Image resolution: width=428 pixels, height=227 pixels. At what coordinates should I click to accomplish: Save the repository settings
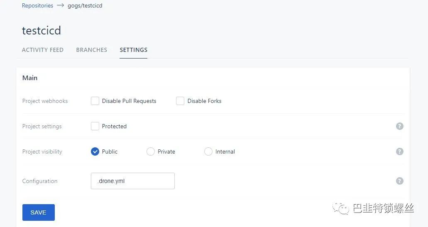click(39, 212)
